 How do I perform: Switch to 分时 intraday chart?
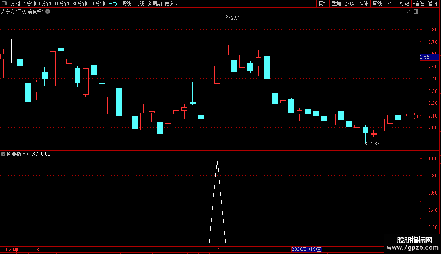pyautogui.click(x=16, y=4)
